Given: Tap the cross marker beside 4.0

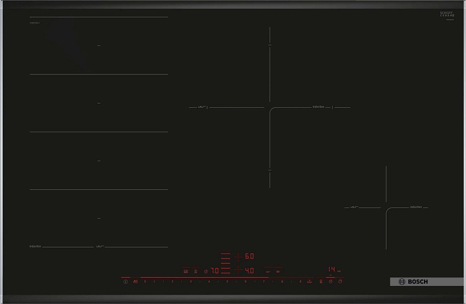Looking at the screenshot, I should (x=238, y=270).
